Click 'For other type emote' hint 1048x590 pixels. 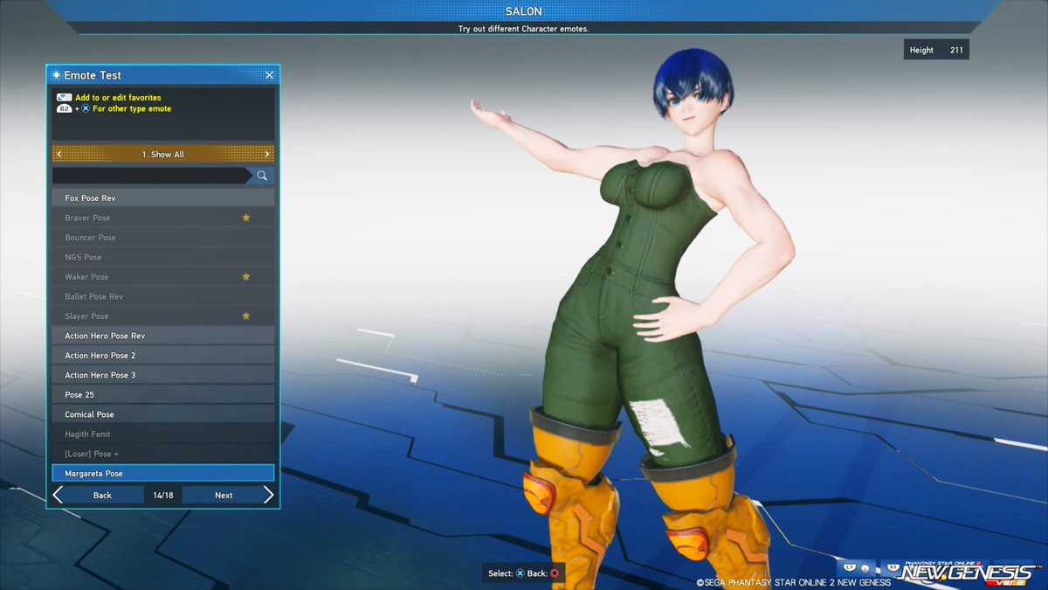coord(132,109)
